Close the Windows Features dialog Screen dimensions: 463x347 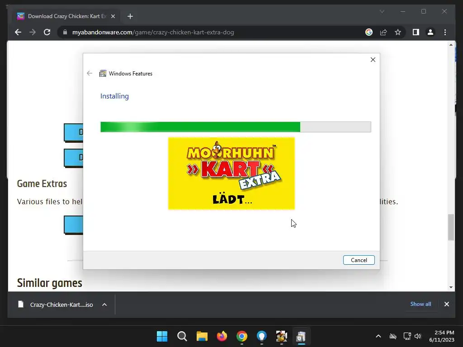[373, 60]
